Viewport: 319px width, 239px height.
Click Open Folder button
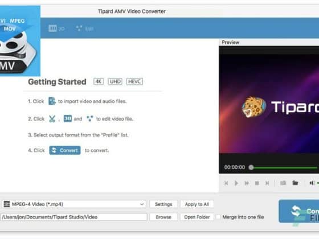click(197, 217)
